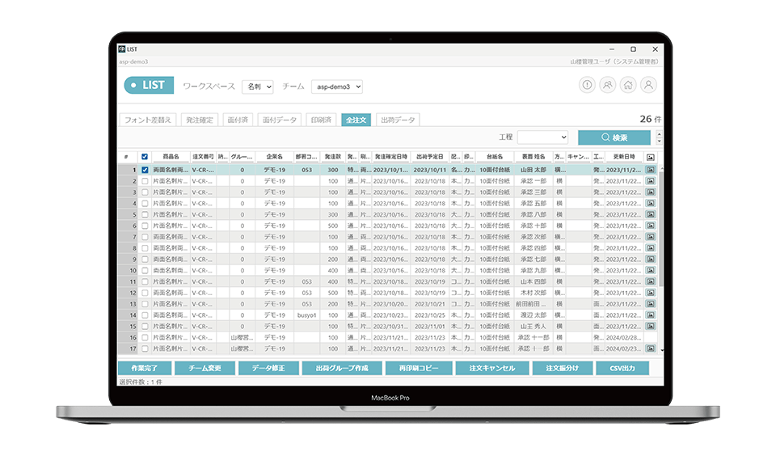Open image preview icon for row 12
The image size is (776, 456).
[651, 293]
